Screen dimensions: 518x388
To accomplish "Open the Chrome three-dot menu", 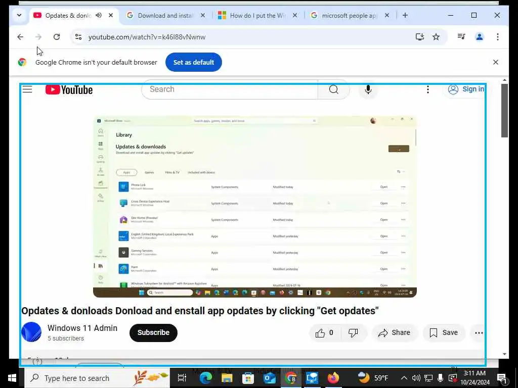I will [x=498, y=37].
